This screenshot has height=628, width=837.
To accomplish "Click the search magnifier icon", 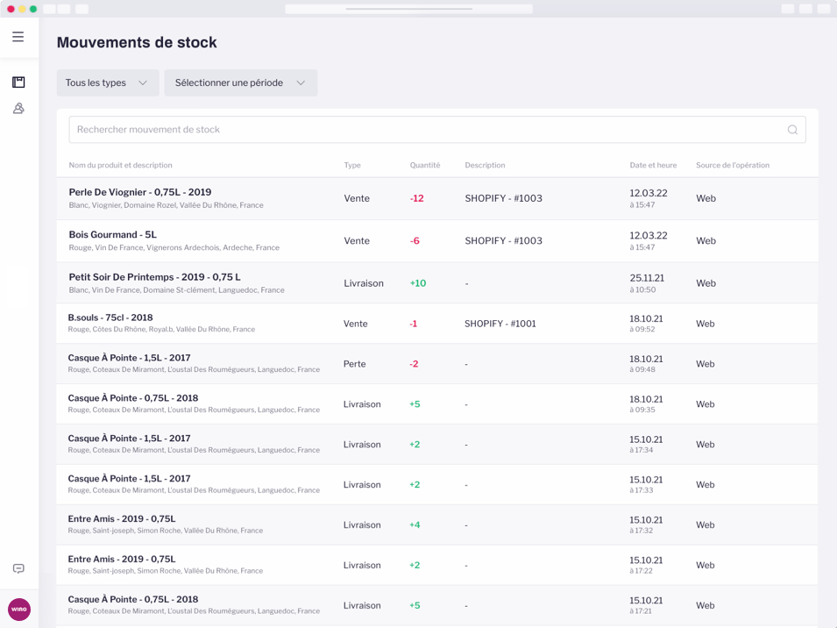I will click(x=792, y=130).
